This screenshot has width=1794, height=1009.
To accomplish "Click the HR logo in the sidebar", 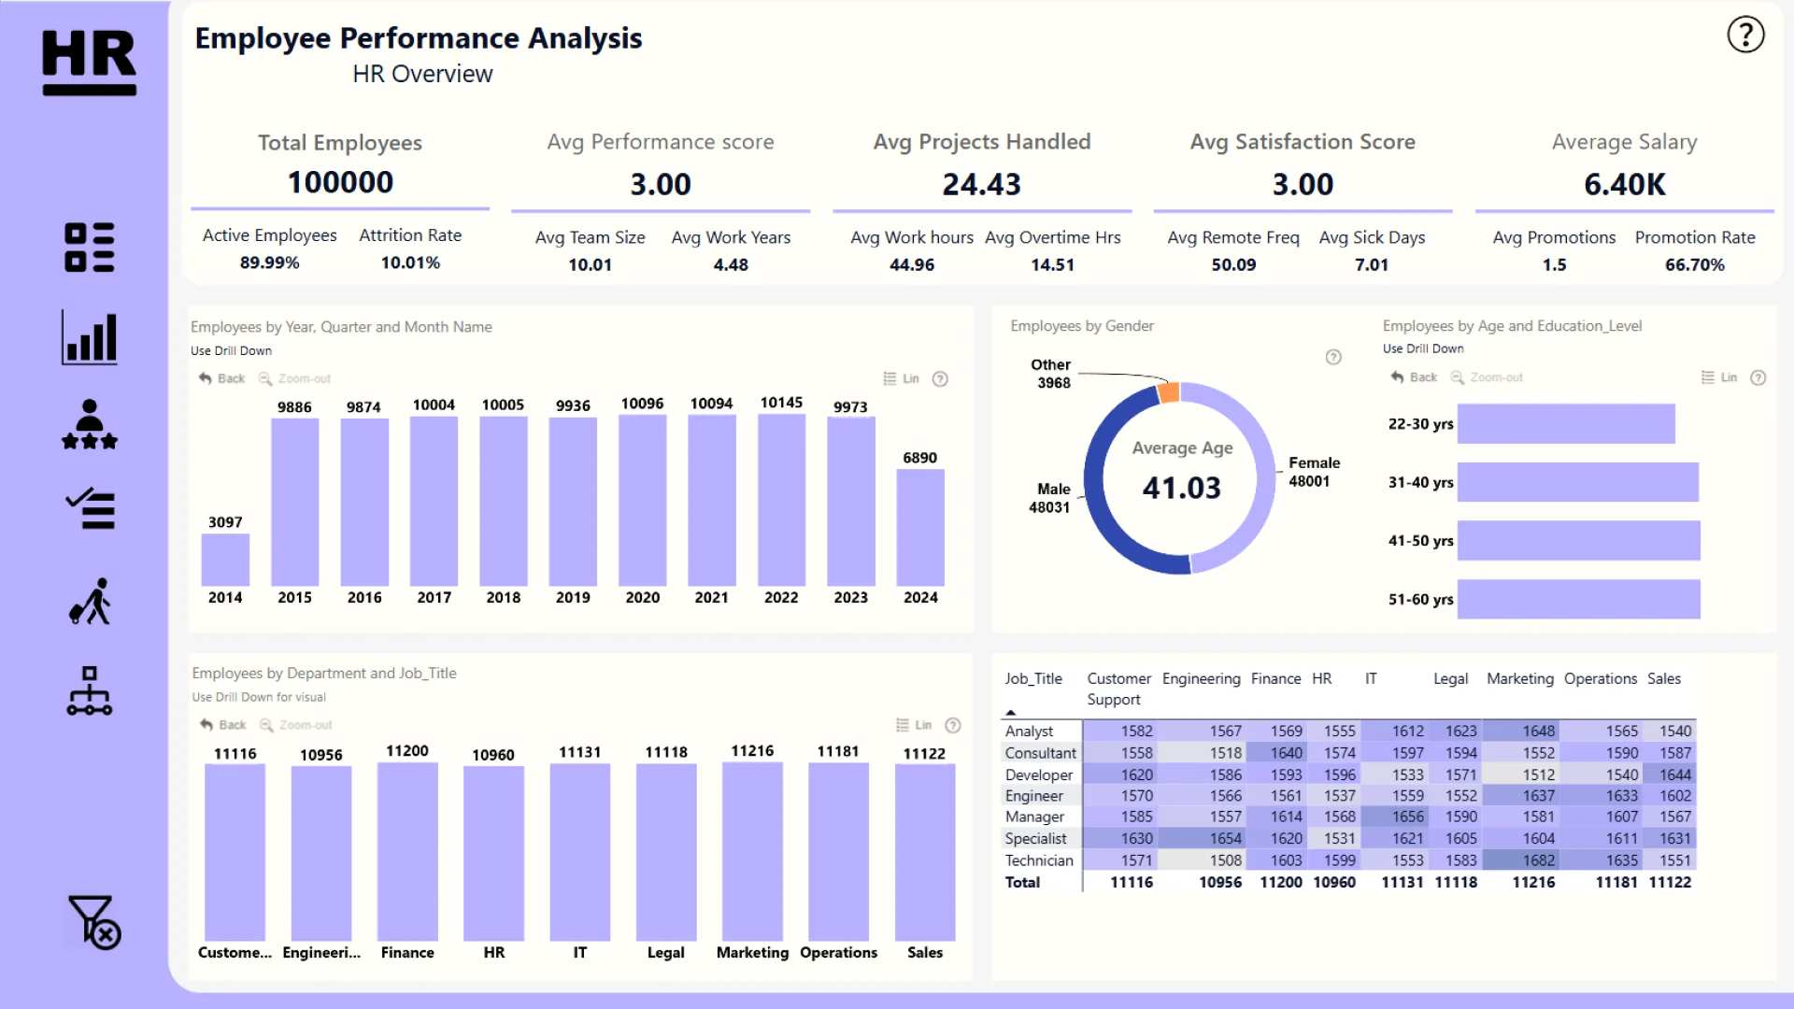I will tap(90, 62).
